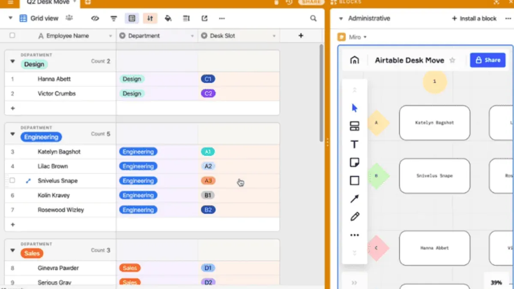
Task: Collapse the Design department group
Action: pyautogui.click(x=12, y=61)
